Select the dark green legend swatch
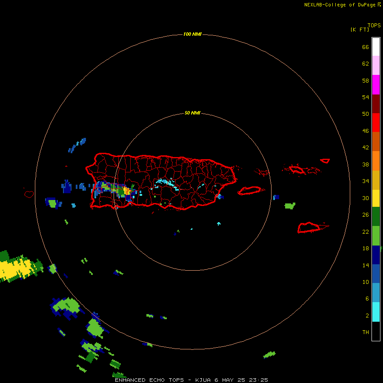Viewport: 383px width, 383px height. coord(376,217)
